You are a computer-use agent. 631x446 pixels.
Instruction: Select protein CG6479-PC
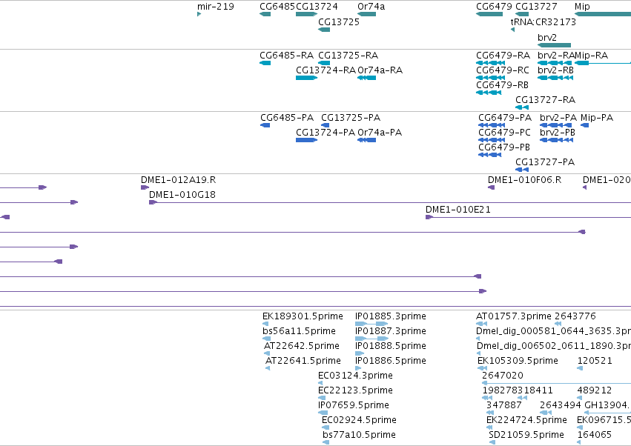tap(505, 133)
